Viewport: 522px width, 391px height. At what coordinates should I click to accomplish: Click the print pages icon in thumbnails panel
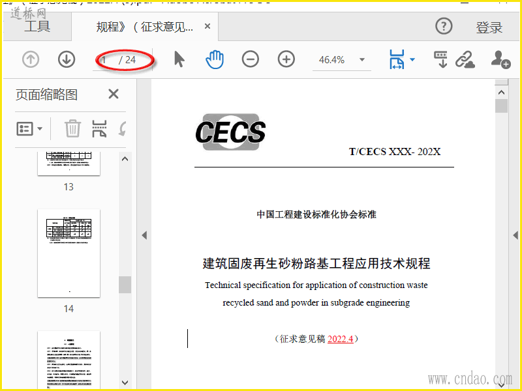point(99,128)
